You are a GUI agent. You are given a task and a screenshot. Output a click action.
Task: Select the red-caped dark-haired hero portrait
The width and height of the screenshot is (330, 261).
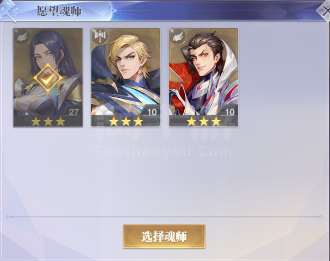click(203, 72)
